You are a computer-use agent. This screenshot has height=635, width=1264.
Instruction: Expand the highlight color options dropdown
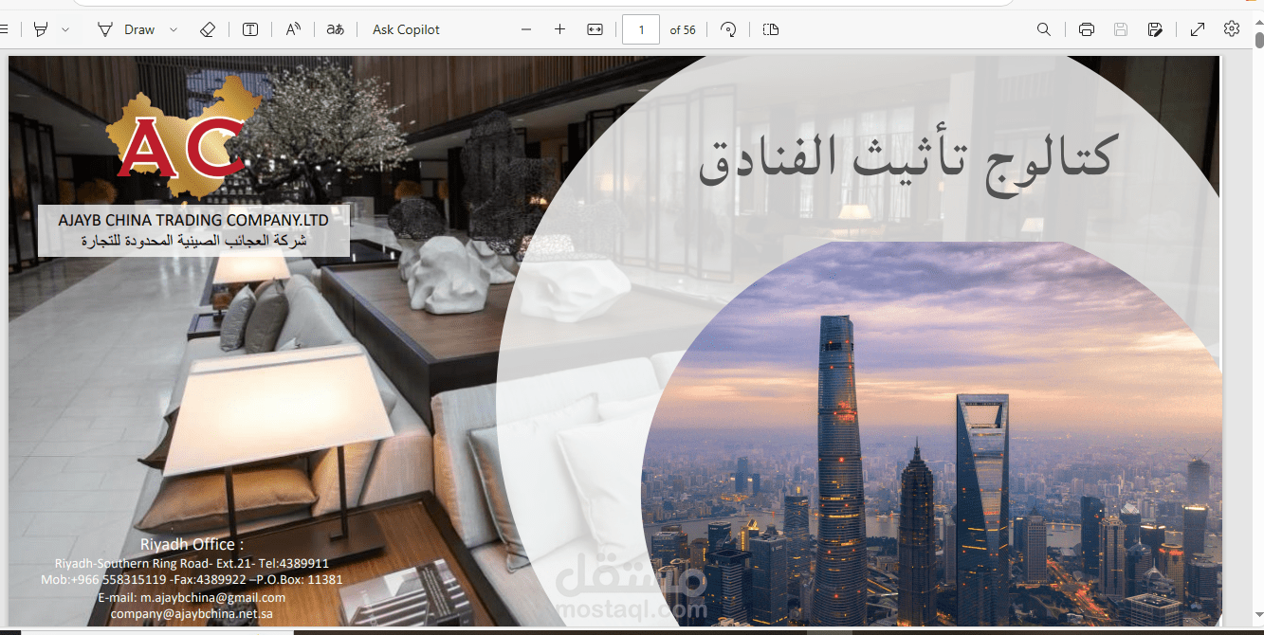pos(65,29)
